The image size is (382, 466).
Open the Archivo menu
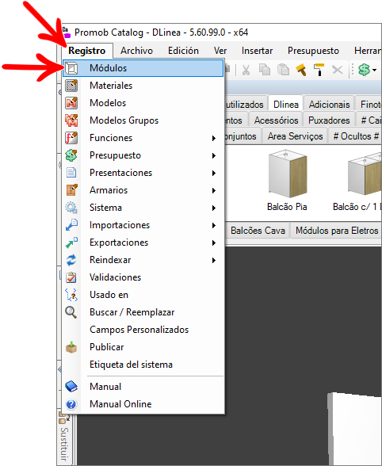coord(136,51)
